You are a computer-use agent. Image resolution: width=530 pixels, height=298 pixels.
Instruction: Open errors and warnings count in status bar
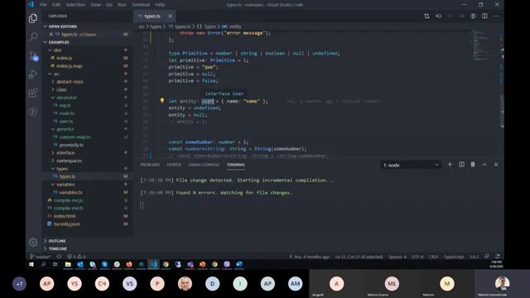click(x=76, y=257)
